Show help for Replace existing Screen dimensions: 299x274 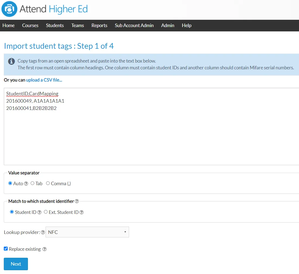[x=44, y=249]
